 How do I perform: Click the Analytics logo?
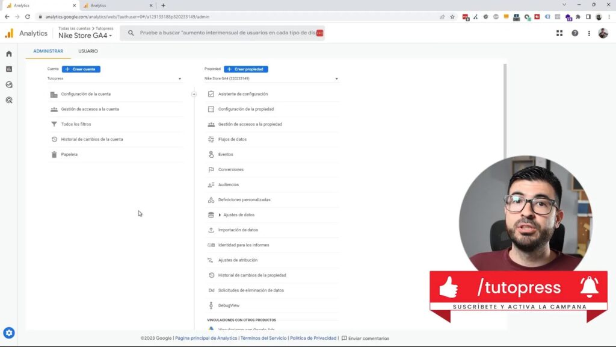point(9,34)
